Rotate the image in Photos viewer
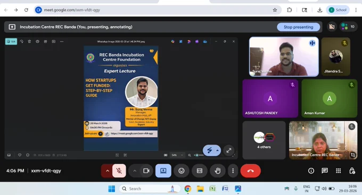The width and height of the screenshot is (362, 195). pyautogui.click(x=21, y=41)
